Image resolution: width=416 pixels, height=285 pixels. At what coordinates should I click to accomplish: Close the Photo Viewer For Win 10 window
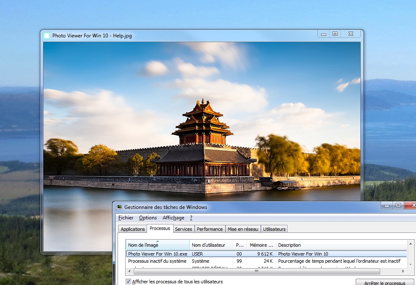(x=351, y=34)
